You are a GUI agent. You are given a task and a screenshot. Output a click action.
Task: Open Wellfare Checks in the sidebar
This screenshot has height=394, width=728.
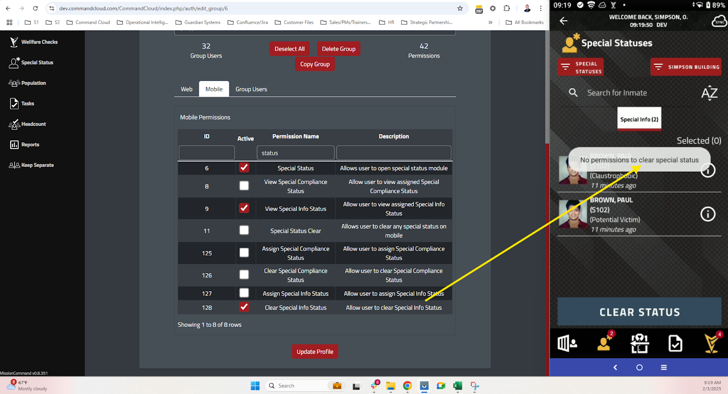pos(34,42)
